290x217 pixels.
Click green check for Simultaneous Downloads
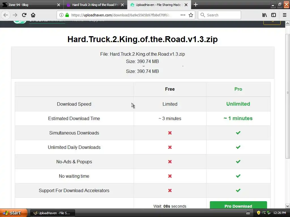click(238, 133)
